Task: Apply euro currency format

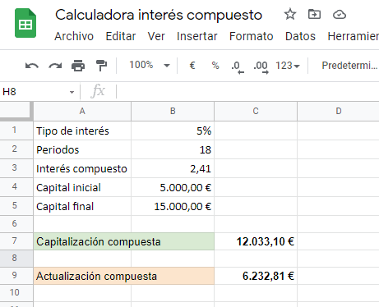Action: (192, 66)
